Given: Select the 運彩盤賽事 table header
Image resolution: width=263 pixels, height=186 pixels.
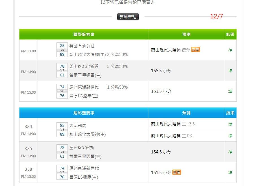Looking at the screenshot, I should [x=84, y=113].
